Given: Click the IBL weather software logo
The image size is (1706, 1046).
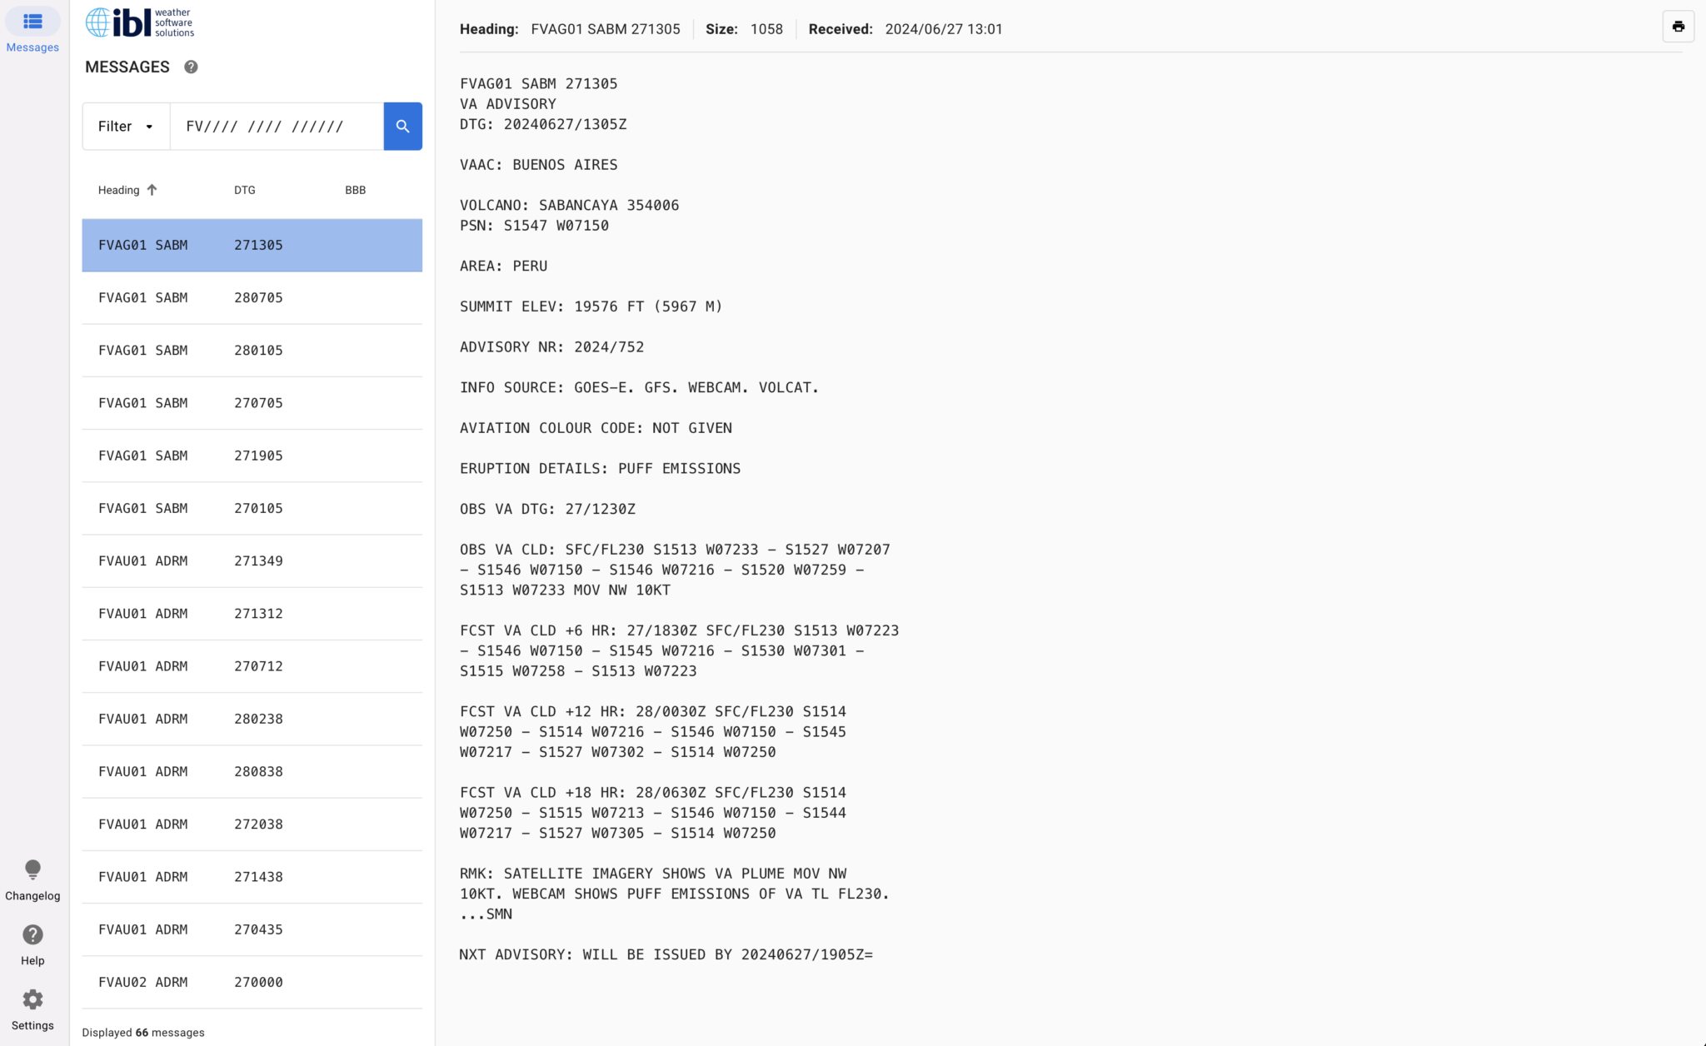Looking at the screenshot, I should (139, 22).
